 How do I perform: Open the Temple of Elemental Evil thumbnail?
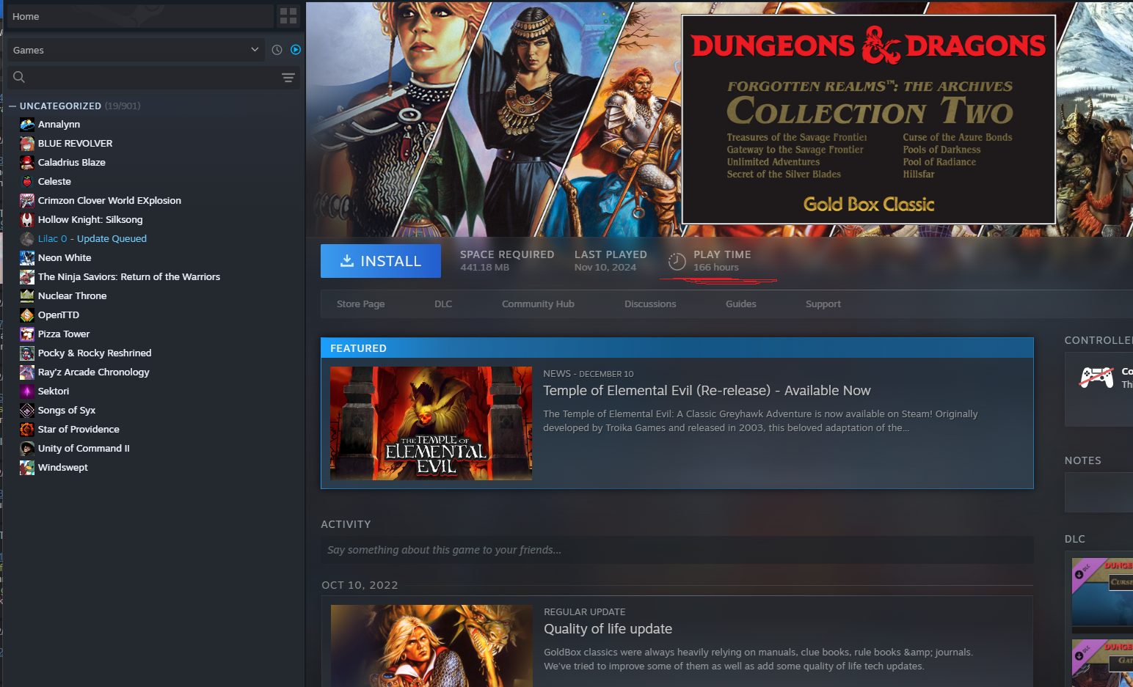coord(431,424)
